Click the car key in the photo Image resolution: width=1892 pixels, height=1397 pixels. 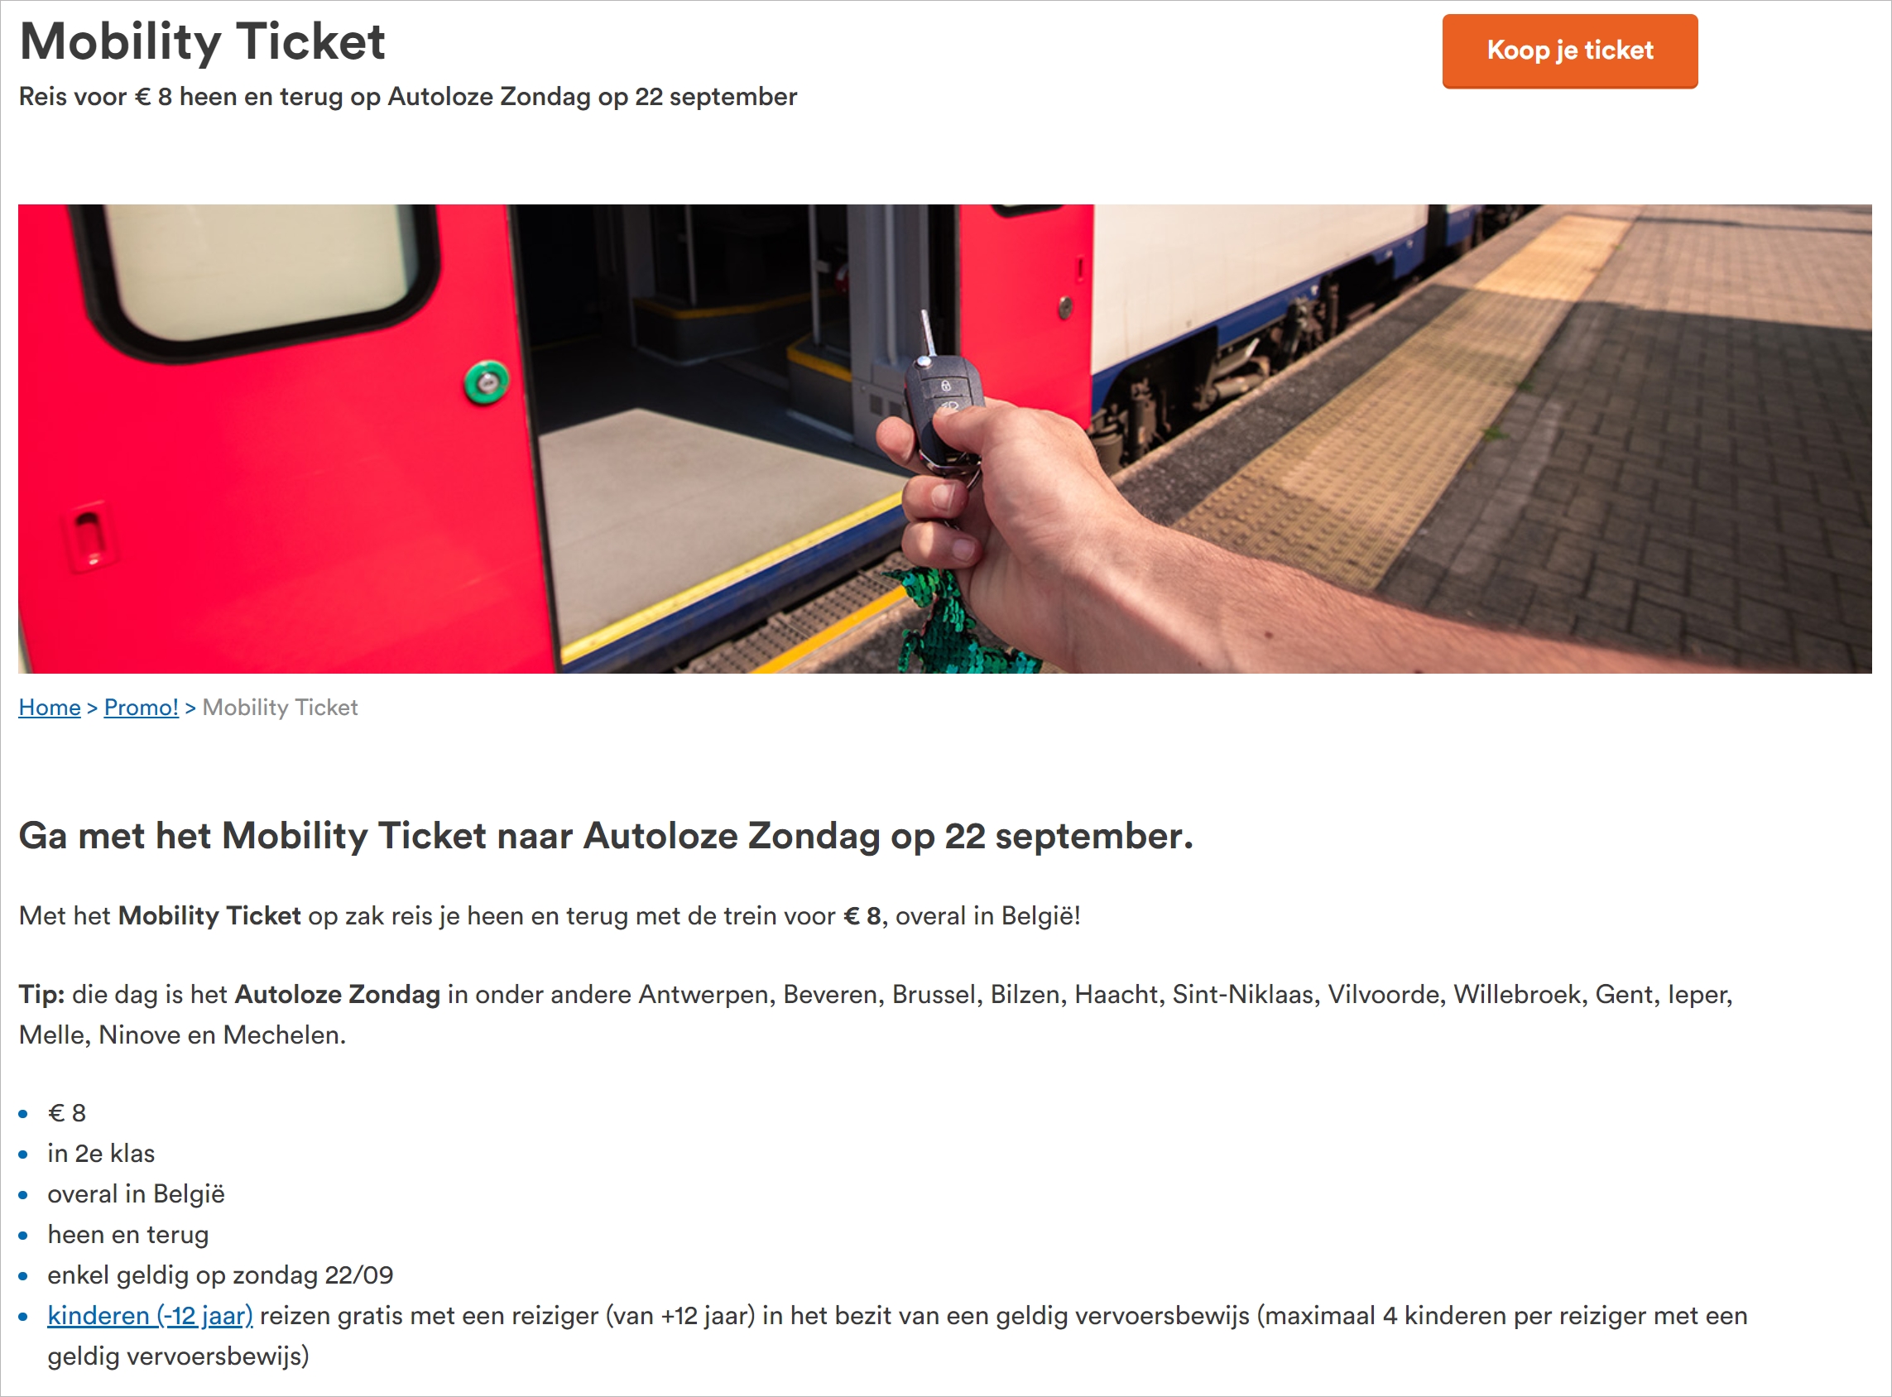tap(941, 397)
